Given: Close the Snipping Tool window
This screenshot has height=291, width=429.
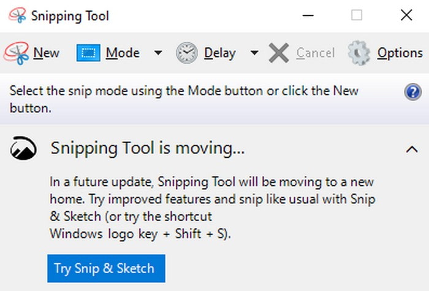Looking at the screenshot, I should pyautogui.click(x=406, y=15).
